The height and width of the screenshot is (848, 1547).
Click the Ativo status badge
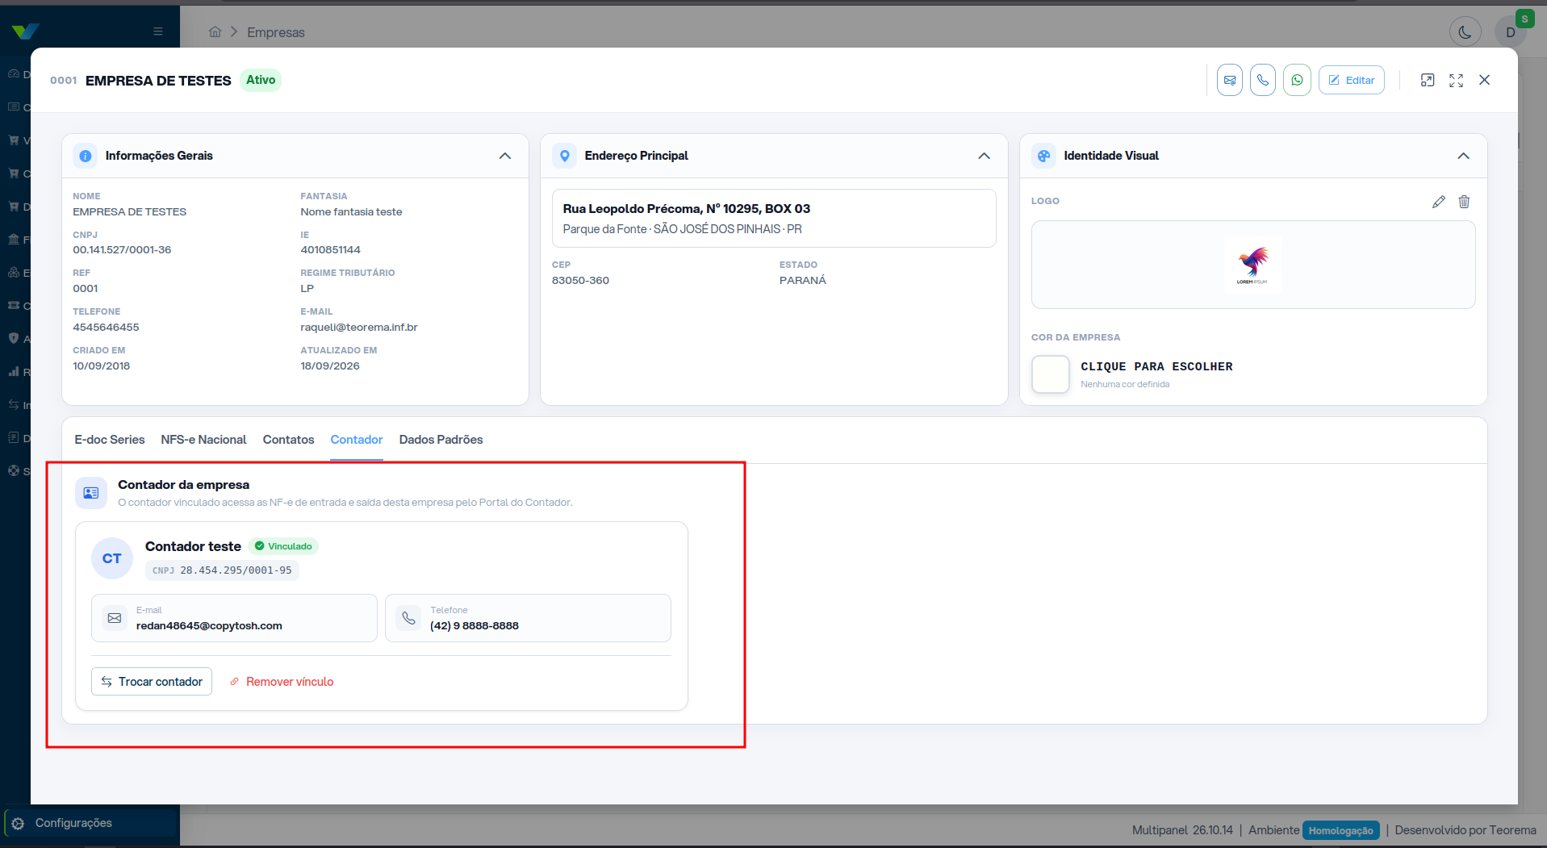pyautogui.click(x=261, y=80)
